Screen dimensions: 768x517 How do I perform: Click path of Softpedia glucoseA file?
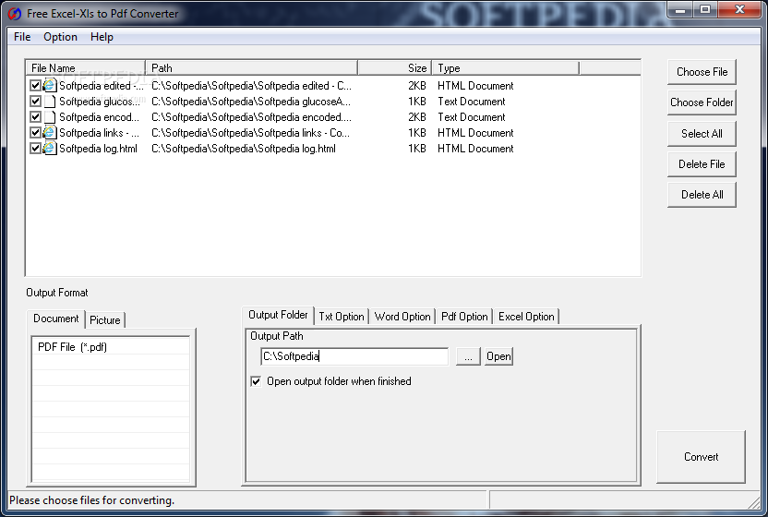(251, 102)
